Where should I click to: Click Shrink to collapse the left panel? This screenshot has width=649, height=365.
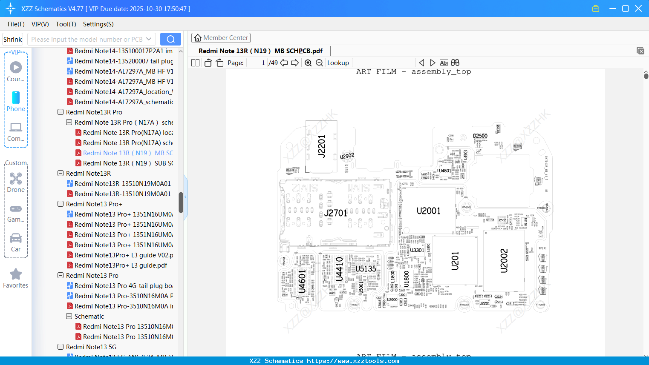click(12, 39)
